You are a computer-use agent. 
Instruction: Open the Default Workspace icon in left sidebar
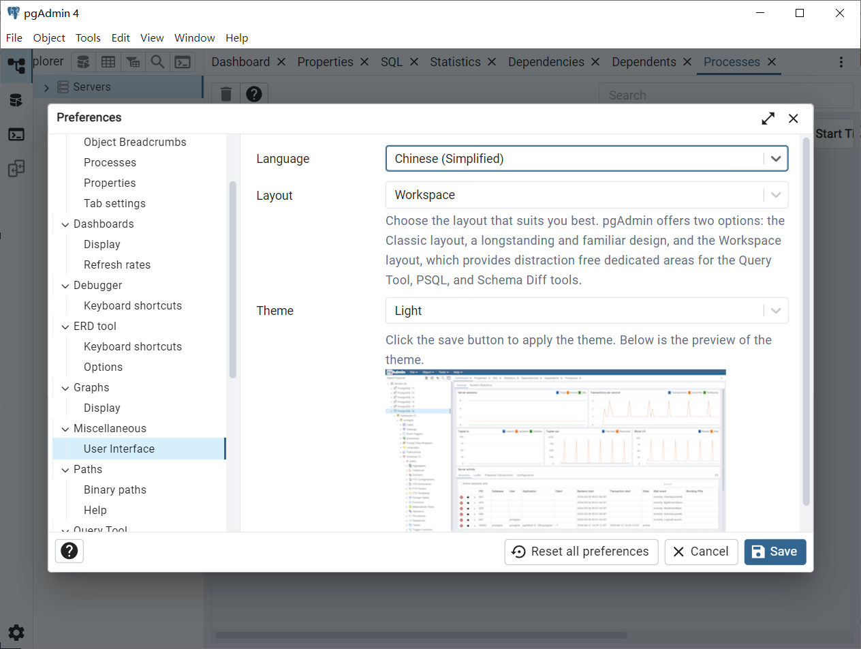(x=16, y=65)
